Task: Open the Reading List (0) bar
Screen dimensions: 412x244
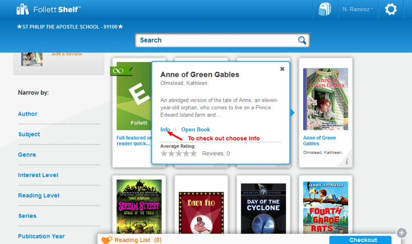Action: pyautogui.click(x=138, y=240)
